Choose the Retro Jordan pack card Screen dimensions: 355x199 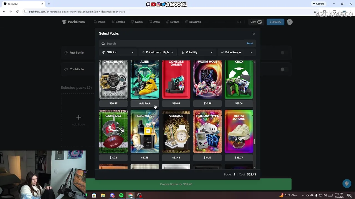(x=239, y=132)
